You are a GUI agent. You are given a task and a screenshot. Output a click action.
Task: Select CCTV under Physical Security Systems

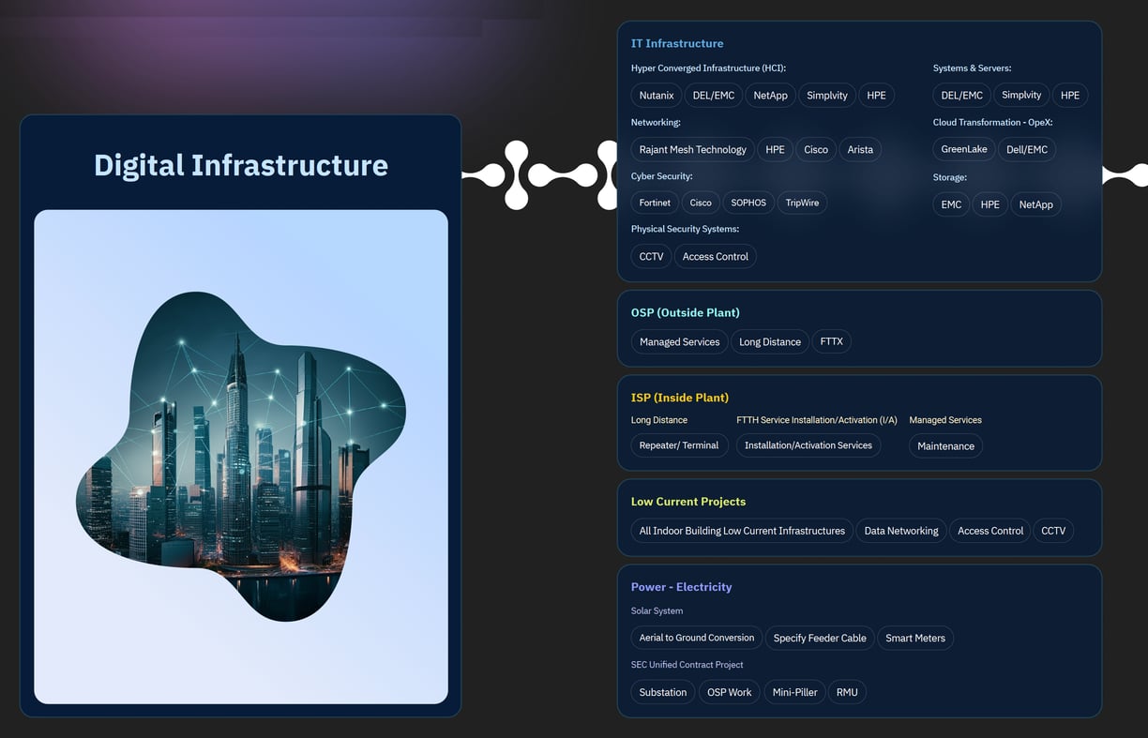[x=651, y=257]
